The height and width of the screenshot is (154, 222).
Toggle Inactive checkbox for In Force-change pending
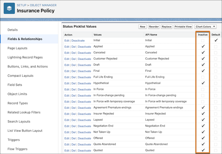(203, 96)
